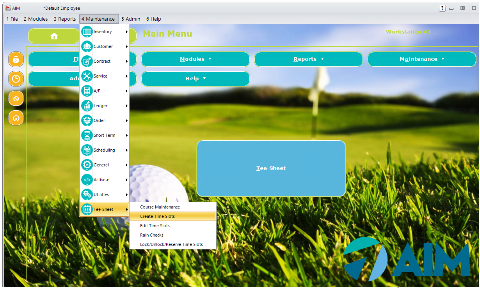Click the Utilities gear icon
The image size is (480, 288).
tap(86, 194)
